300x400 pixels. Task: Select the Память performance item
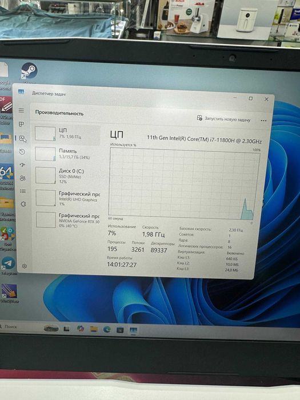click(67, 154)
